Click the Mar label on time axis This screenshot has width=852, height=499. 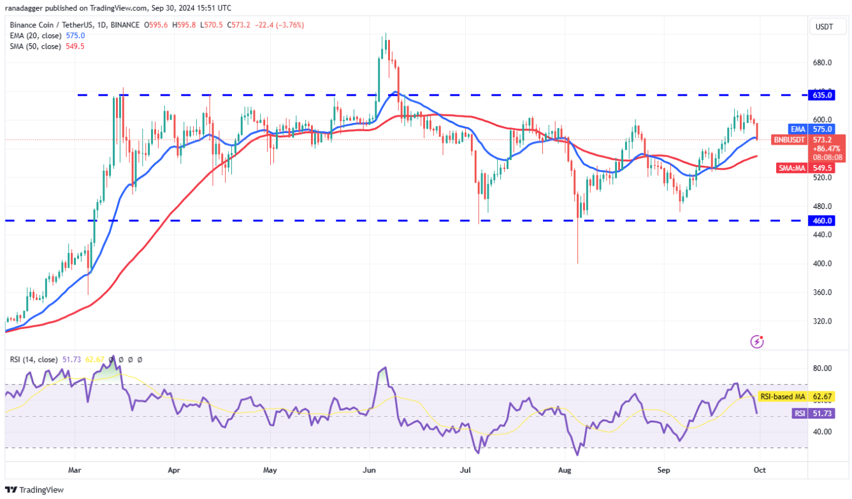(75, 470)
